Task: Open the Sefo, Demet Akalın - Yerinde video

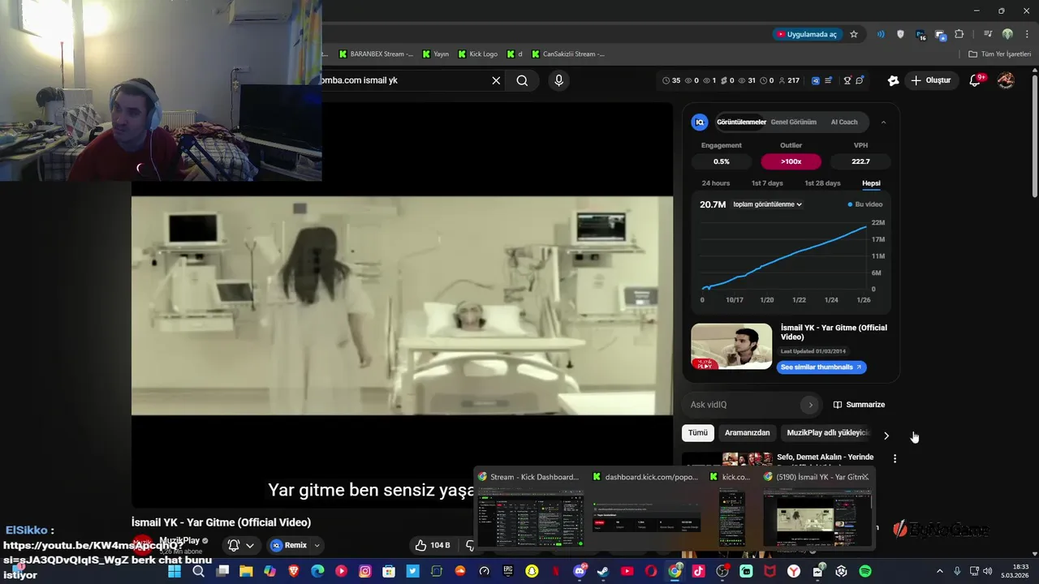Action: (x=825, y=457)
